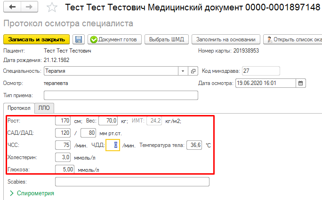Screen dimensions: 322x200
Task: Click the floppy disk save icon
Action: [x=79, y=39]
